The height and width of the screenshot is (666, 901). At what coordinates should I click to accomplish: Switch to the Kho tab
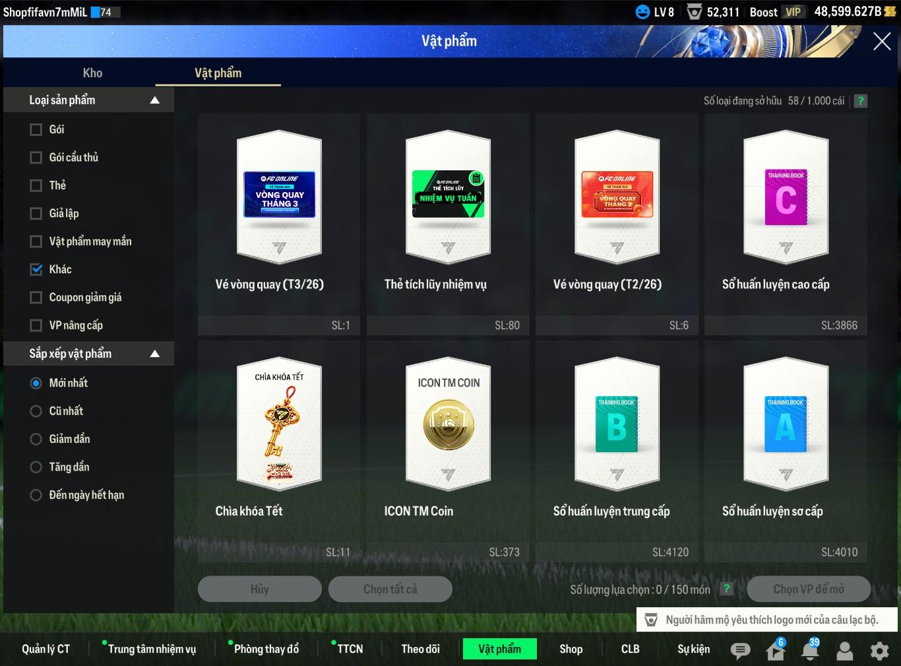[92, 73]
